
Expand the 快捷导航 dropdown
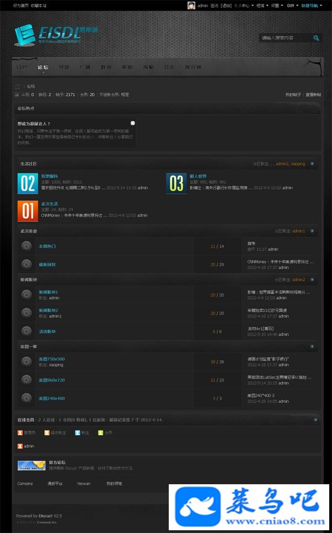312,6
